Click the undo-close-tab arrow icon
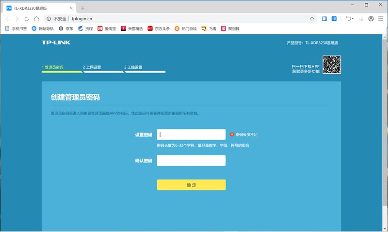Screen dimensions: 388x232 point(348,19)
